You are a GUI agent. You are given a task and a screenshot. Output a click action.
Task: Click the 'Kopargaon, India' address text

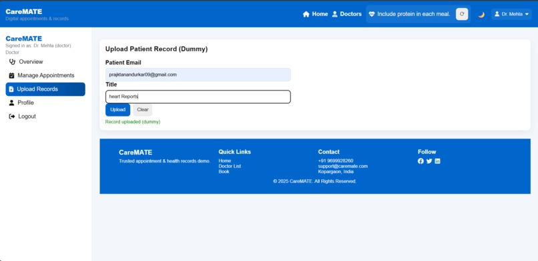[x=336, y=172]
